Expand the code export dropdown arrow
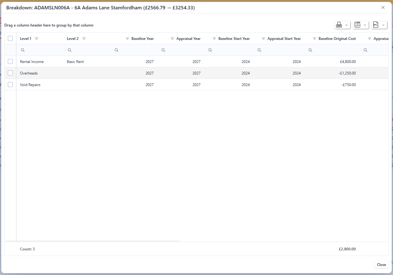393x275 pixels. [365, 25]
